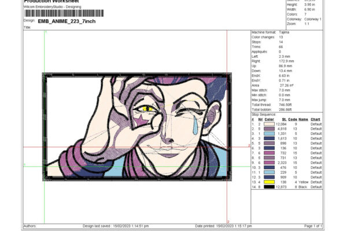Image resolution: width=347 pixels, height=231 pixels.
Task: Click the stitch count 12,084 of stop 1
Action: (x=281, y=124)
